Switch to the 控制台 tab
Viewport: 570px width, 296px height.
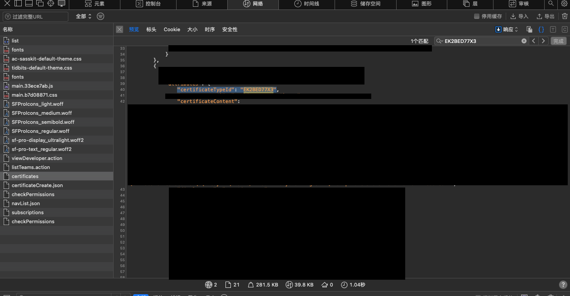[x=148, y=4]
